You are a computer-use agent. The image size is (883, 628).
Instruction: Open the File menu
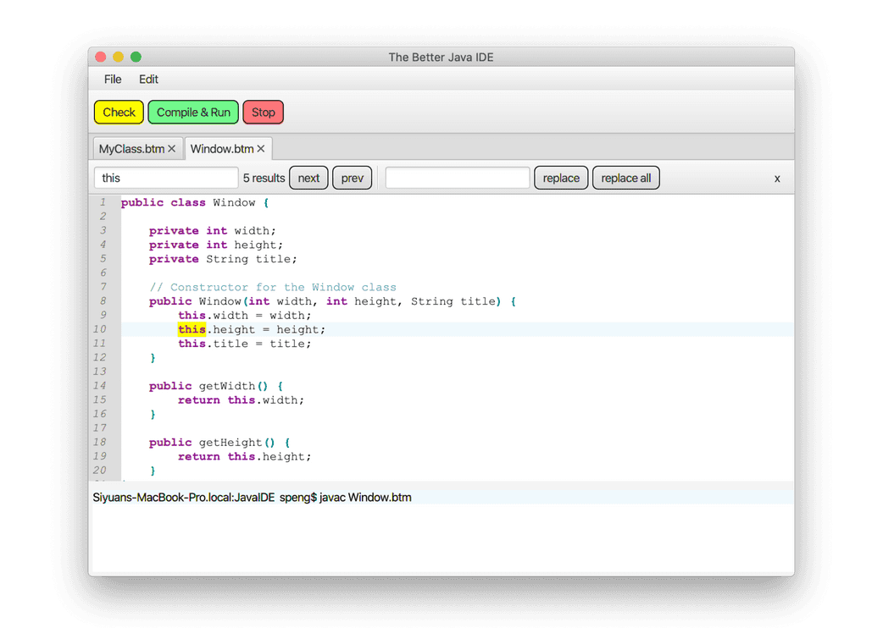click(112, 79)
